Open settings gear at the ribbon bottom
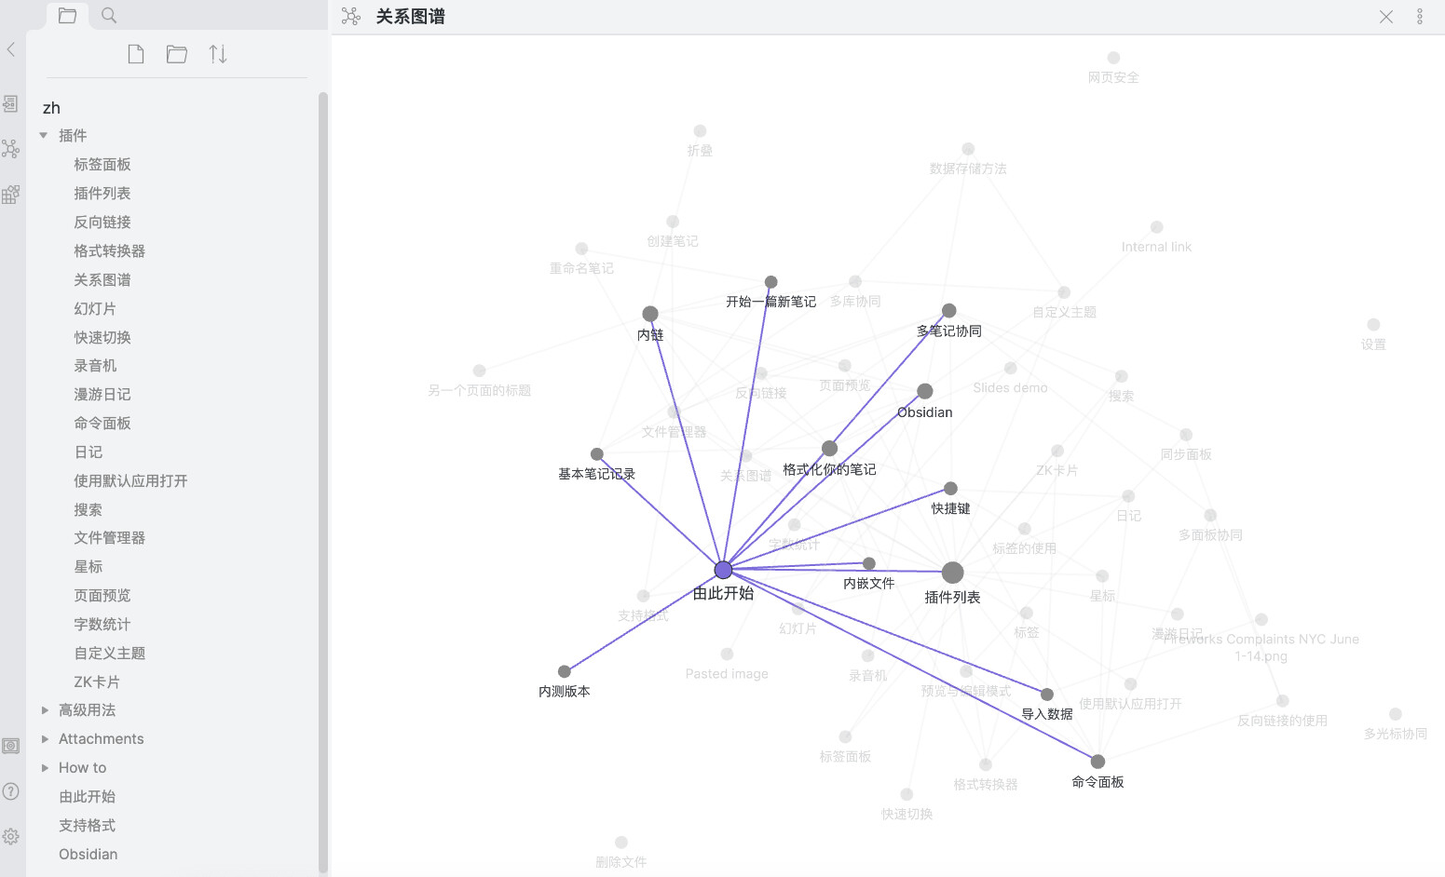This screenshot has width=1445, height=877. click(10, 836)
